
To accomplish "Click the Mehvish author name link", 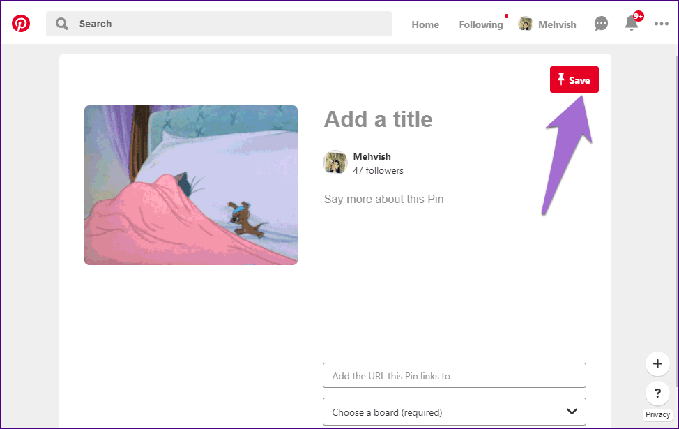I will click(372, 156).
